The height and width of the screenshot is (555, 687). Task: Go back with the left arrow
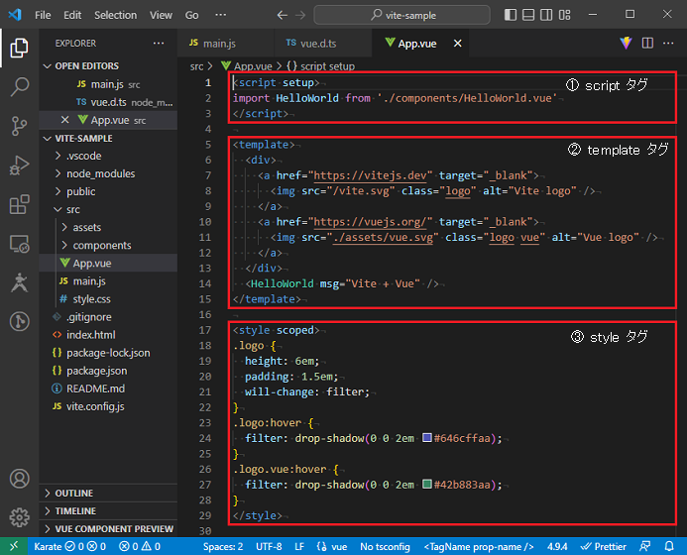click(x=282, y=15)
